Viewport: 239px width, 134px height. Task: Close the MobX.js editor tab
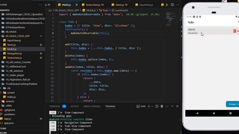77,5
